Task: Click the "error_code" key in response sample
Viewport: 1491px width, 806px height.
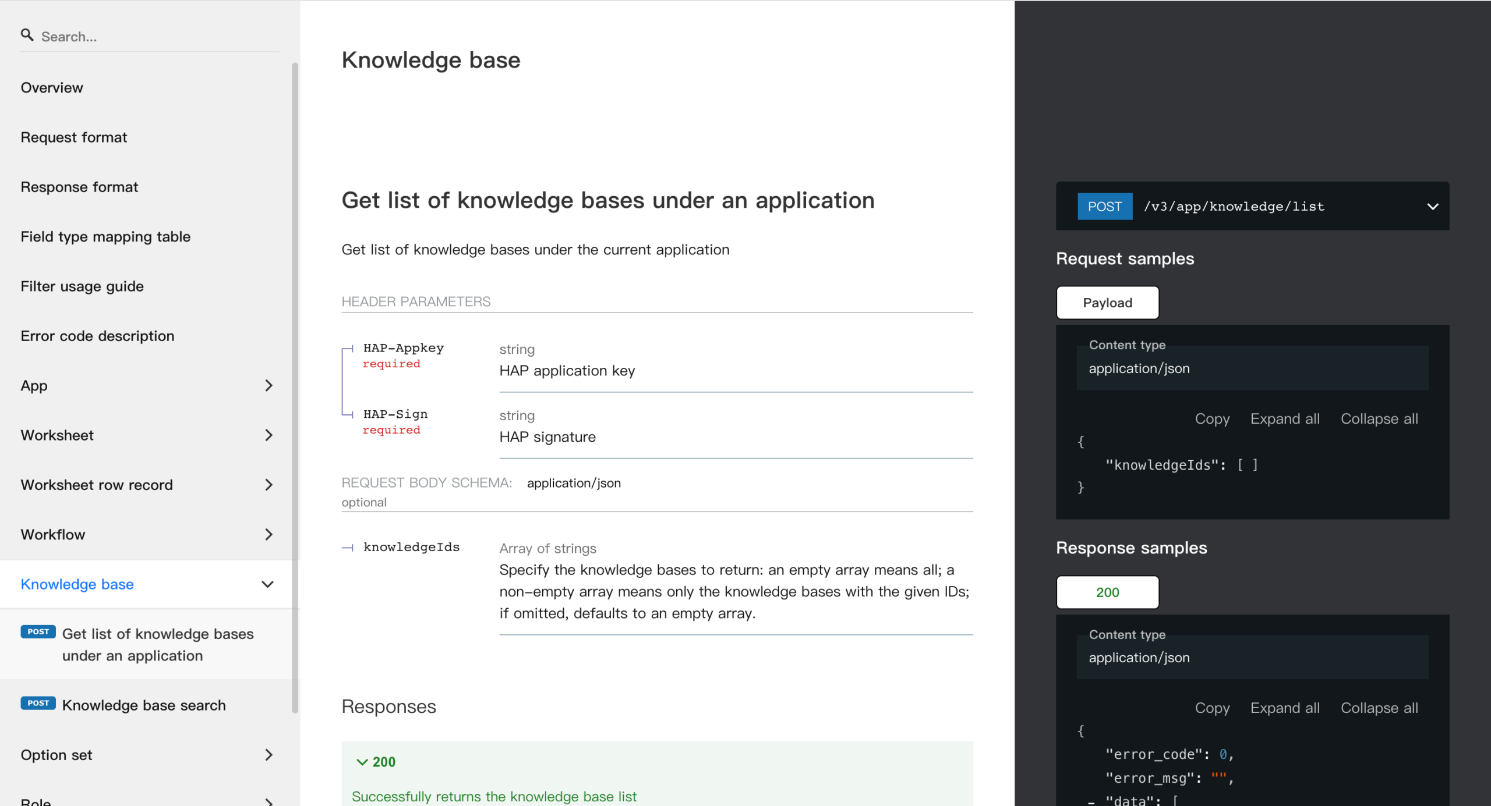Action: 1153,755
